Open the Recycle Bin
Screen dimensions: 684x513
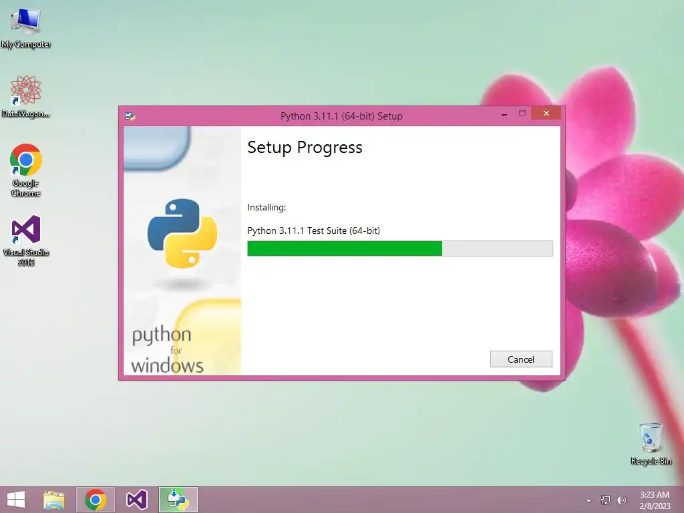pos(651,444)
